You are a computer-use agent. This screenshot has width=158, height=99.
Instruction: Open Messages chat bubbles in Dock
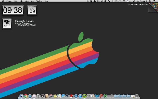click(x=63, y=96)
